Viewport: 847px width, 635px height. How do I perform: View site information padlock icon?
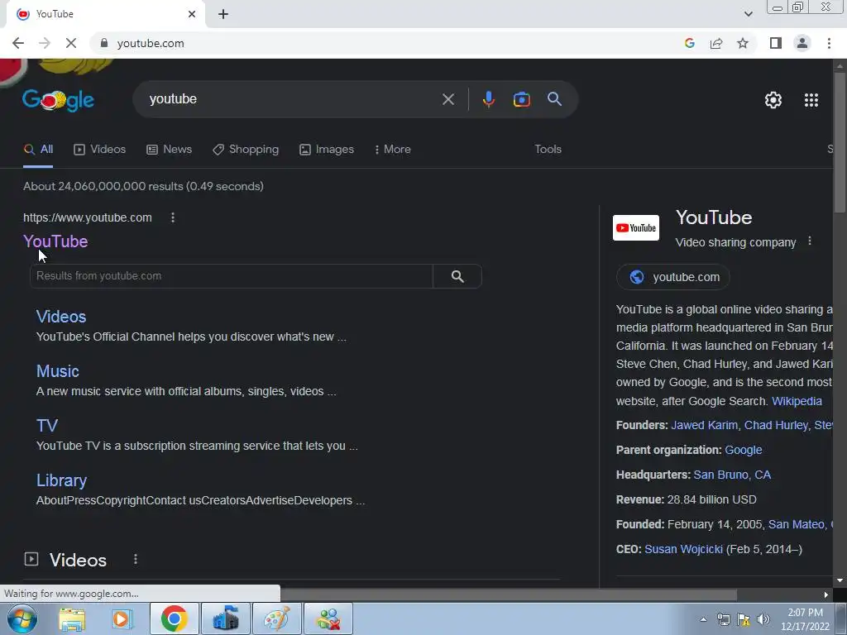pos(104,43)
